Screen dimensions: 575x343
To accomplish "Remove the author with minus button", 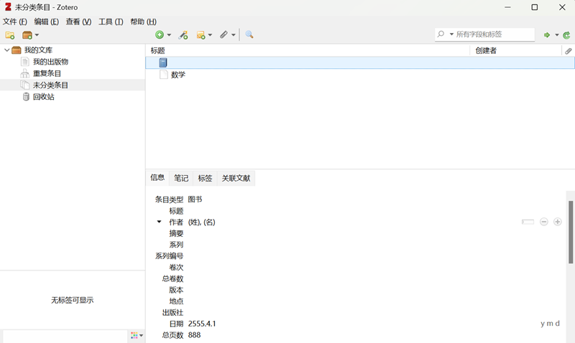I will coord(544,222).
